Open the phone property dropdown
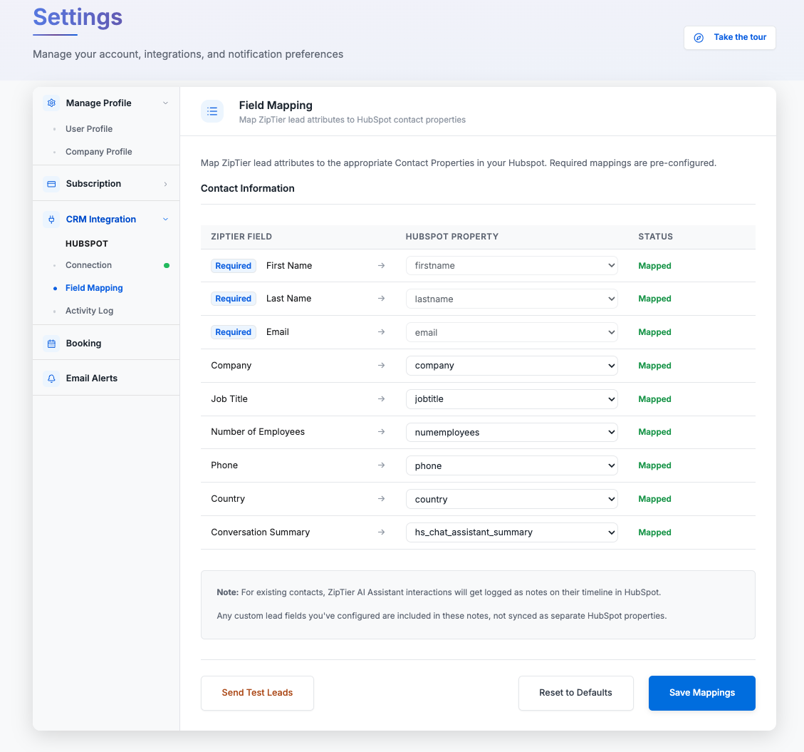This screenshot has width=804, height=752. point(512,465)
